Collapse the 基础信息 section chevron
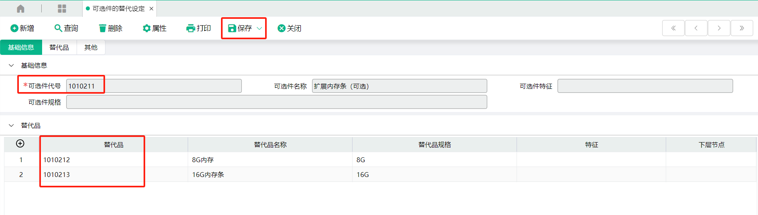 (x=11, y=65)
